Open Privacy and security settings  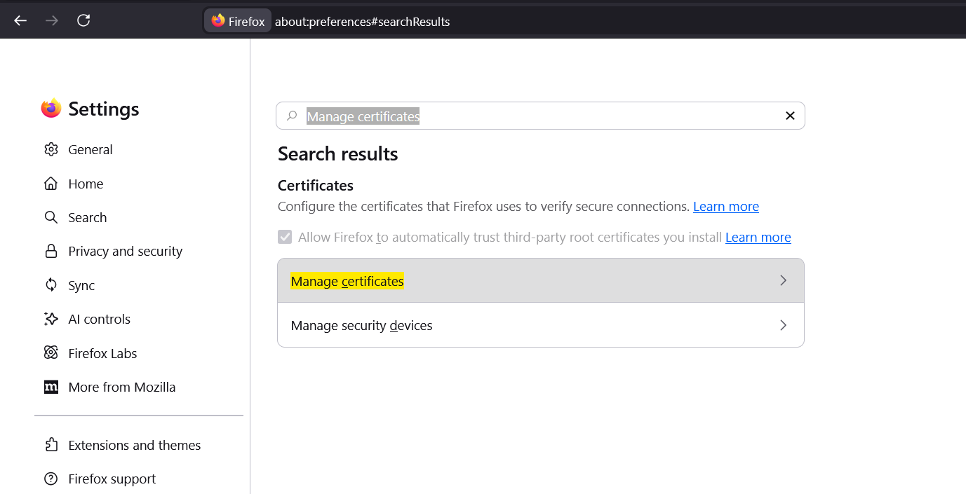coord(126,251)
